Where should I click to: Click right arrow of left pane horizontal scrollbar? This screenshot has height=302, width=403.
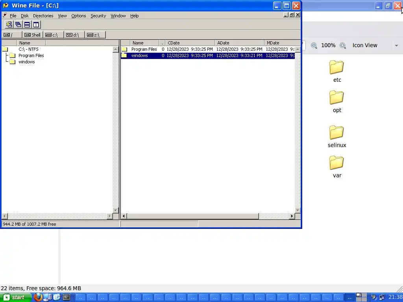pyautogui.click(x=110, y=216)
